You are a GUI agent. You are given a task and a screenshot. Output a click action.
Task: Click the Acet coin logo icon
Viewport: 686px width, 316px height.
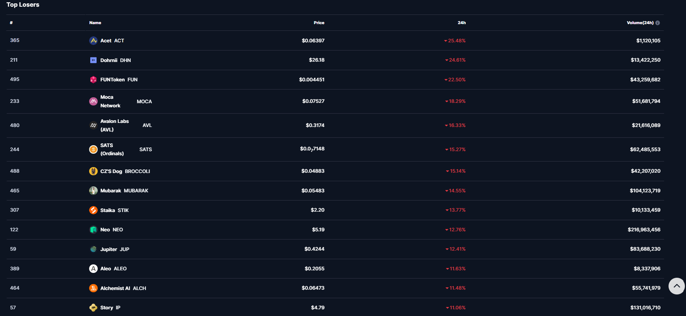(93, 40)
